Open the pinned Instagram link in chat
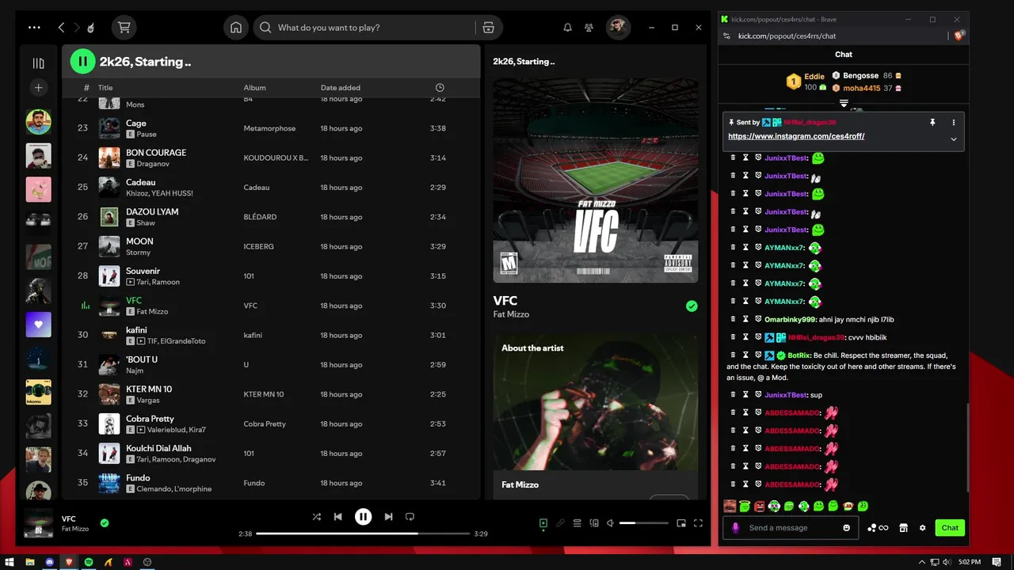Image resolution: width=1014 pixels, height=570 pixels. click(796, 136)
